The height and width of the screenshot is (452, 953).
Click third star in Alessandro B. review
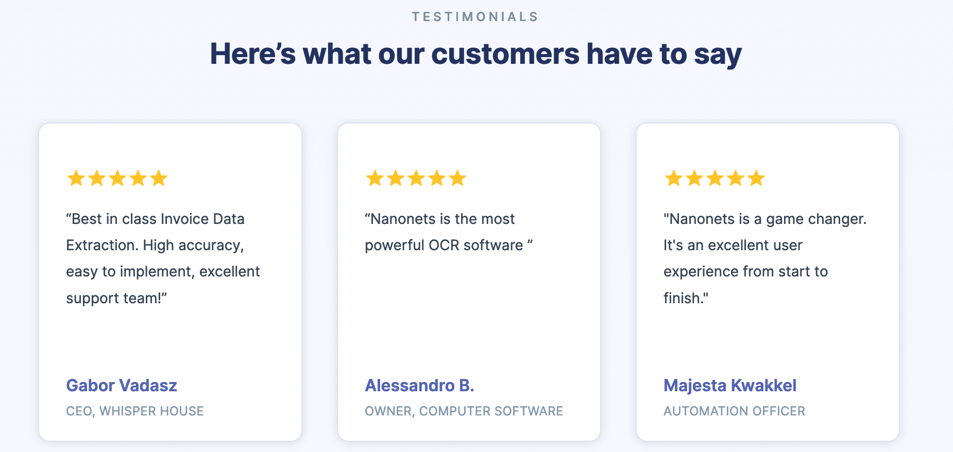[x=416, y=179]
